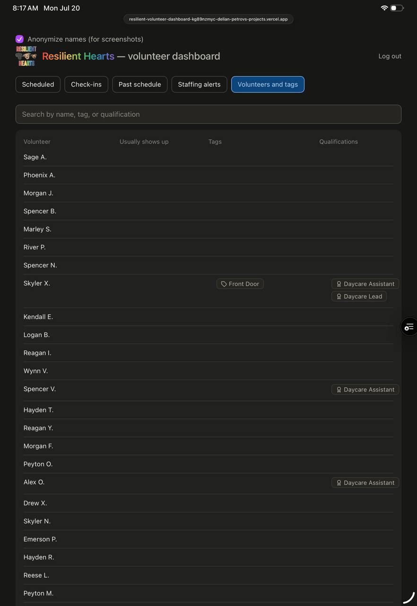Click the Log out link
The image size is (417, 606).
390,56
